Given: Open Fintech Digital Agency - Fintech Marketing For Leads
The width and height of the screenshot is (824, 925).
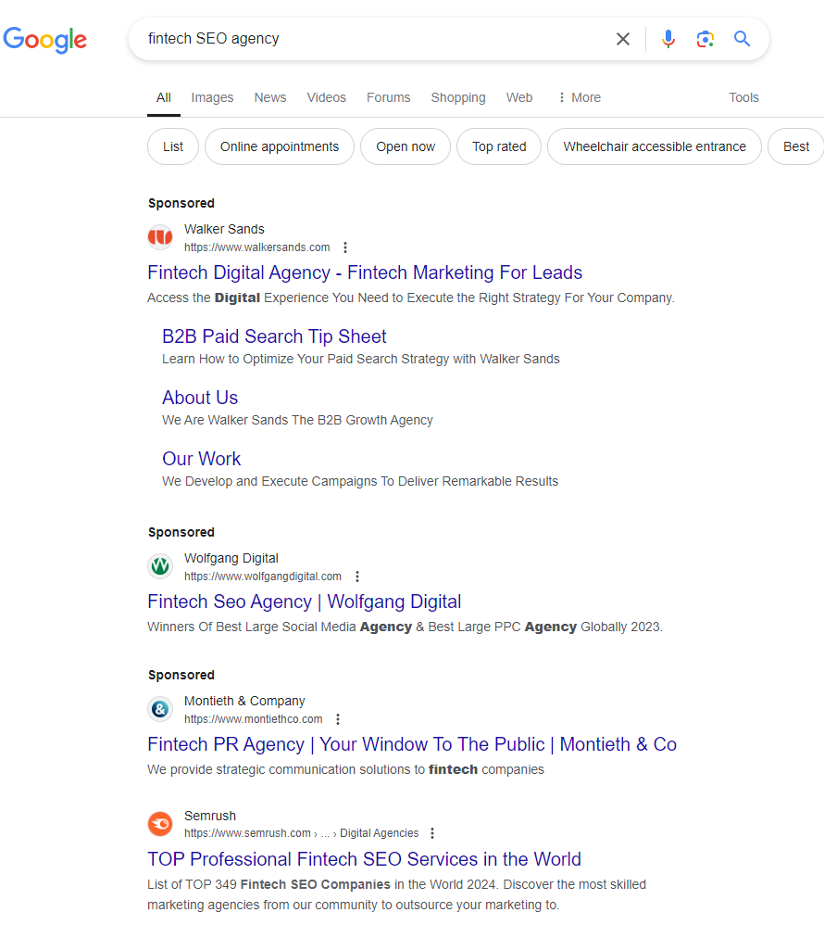Looking at the screenshot, I should click(365, 272).
